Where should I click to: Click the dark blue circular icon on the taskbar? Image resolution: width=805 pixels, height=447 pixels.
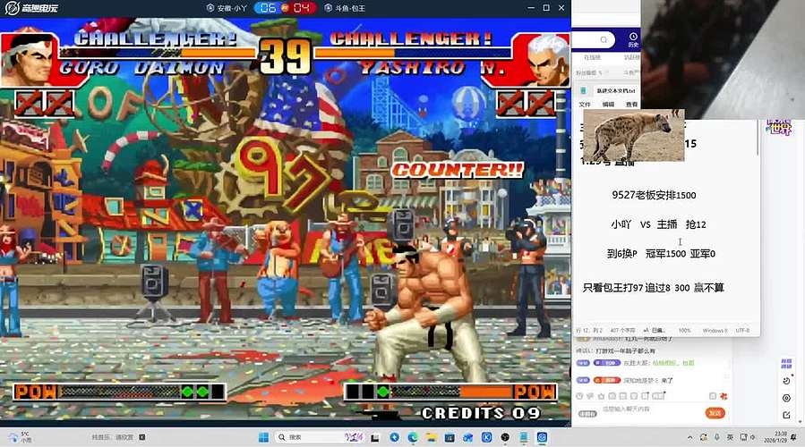(x=394, y=437)
